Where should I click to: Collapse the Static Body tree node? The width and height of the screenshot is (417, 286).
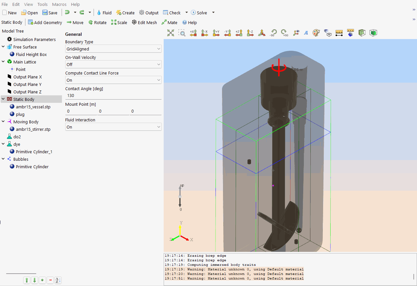[3, 99]
